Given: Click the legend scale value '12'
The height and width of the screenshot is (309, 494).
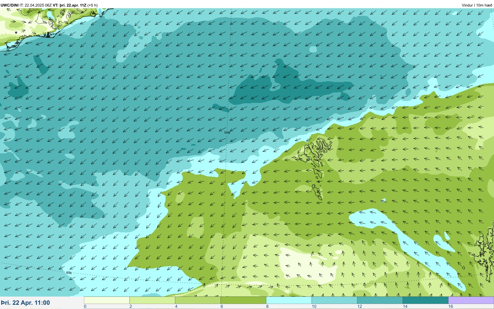Looking at the screenshot, I should 359,306.
